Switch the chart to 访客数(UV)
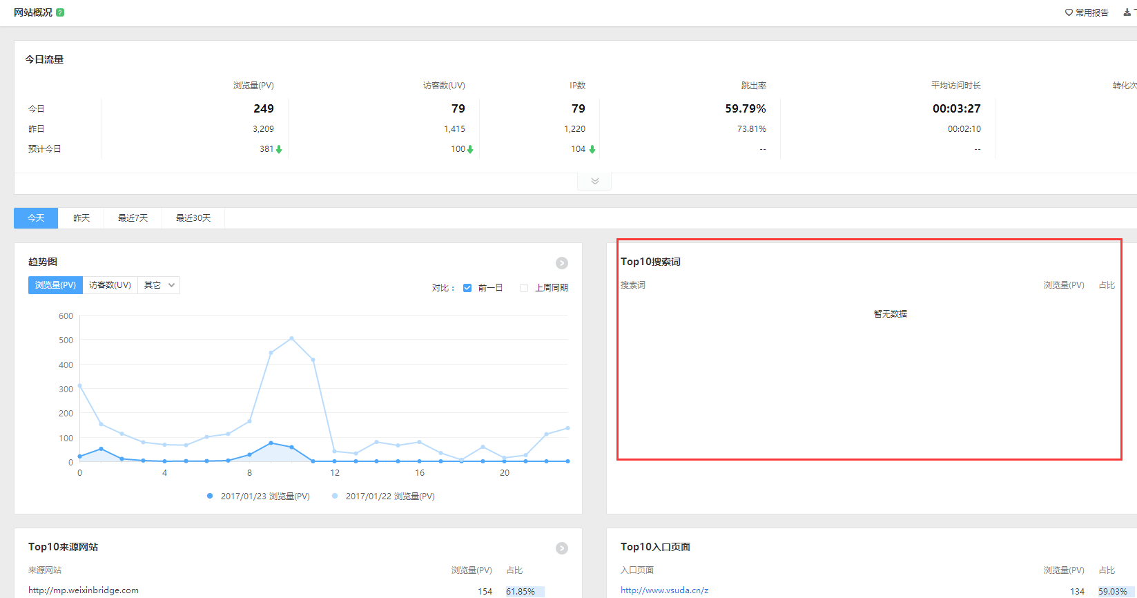 (x=110, y=285)
